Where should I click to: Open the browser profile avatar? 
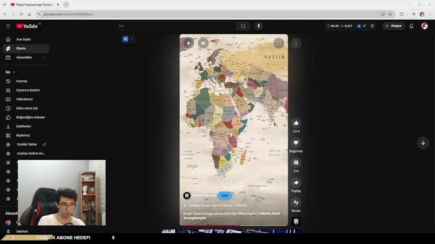point(422,14)
